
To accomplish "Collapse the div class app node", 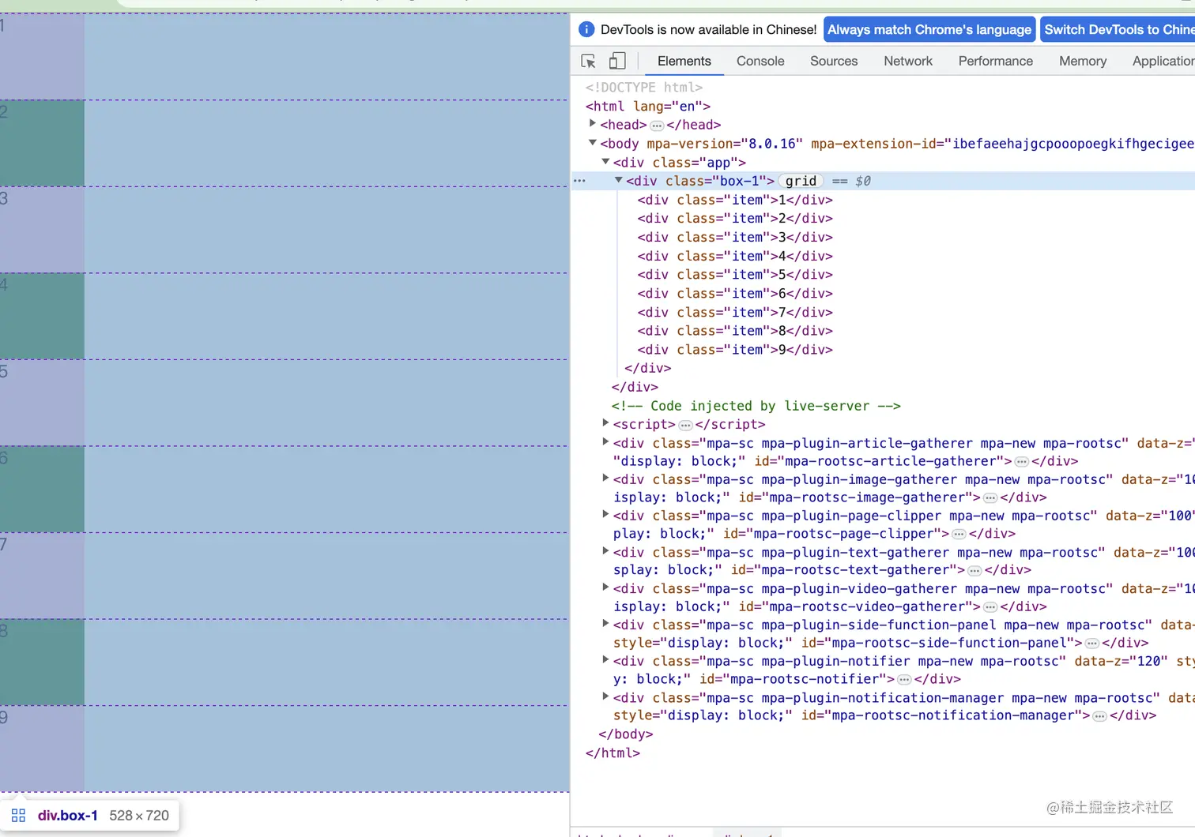I will (x=605, y=162).
